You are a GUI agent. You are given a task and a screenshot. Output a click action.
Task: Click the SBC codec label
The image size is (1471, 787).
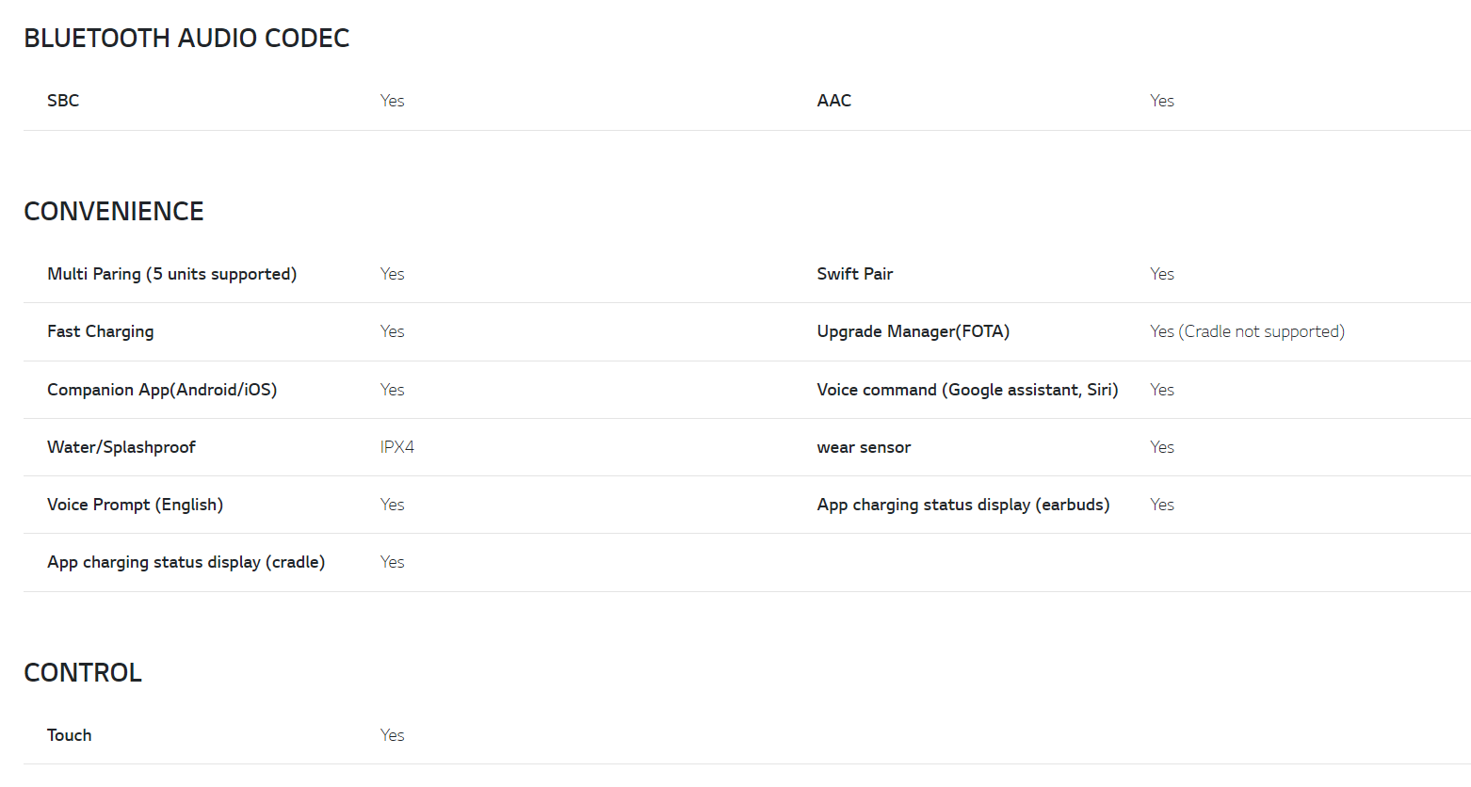click(63, 101)
